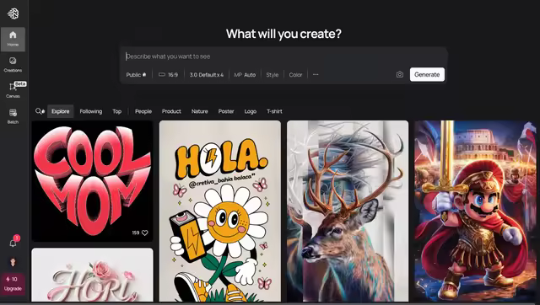Open the 3.0 Default x4 model dropdown
The image size is (540, 305).
pyautogui.click(x=206, y=75)
